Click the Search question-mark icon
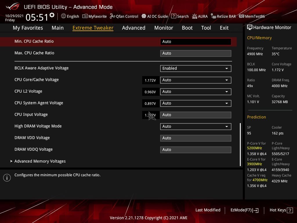The height and width of the screenshot is (223, 297). [173, 16]
